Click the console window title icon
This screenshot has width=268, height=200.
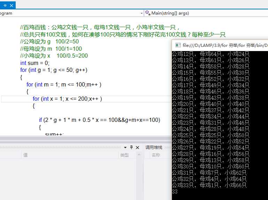(x=178, y=45)
